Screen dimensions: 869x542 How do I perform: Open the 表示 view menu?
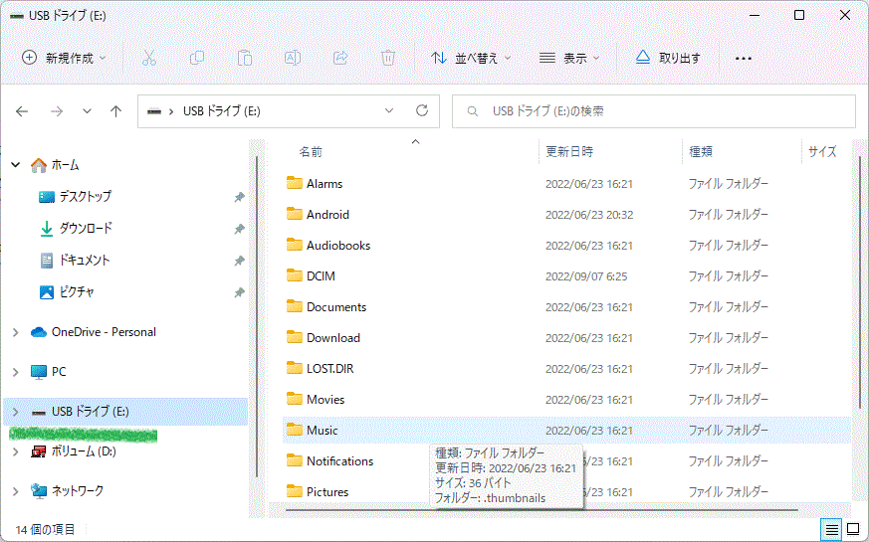coord(569,58)
